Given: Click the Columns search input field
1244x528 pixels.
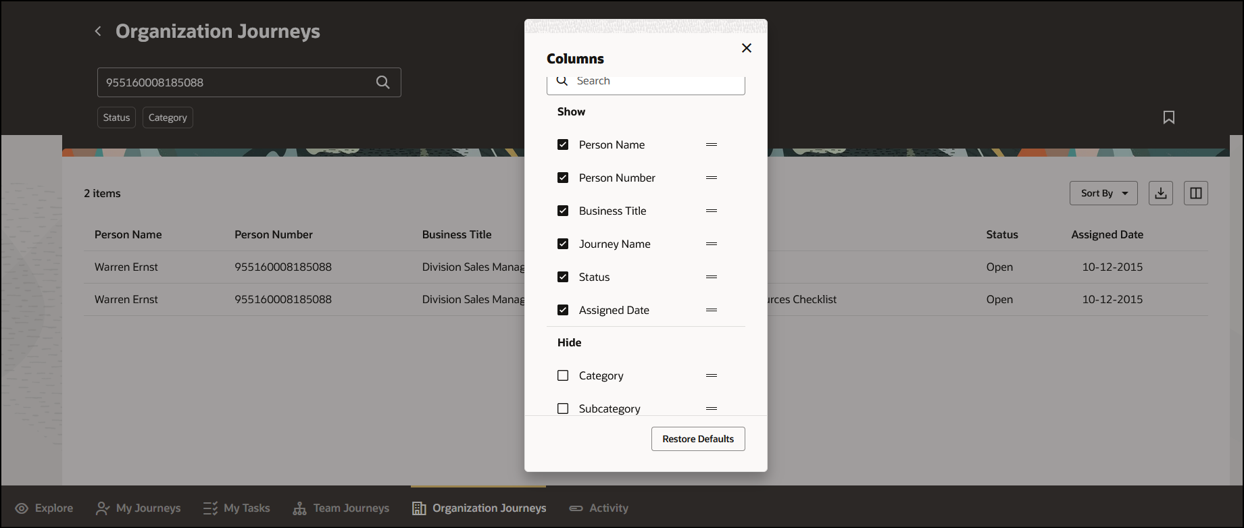Looking at the screenshot, I should coord(655,82).
